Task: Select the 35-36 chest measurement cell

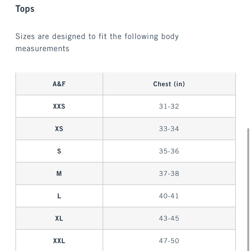Action: tap(169, 151)
